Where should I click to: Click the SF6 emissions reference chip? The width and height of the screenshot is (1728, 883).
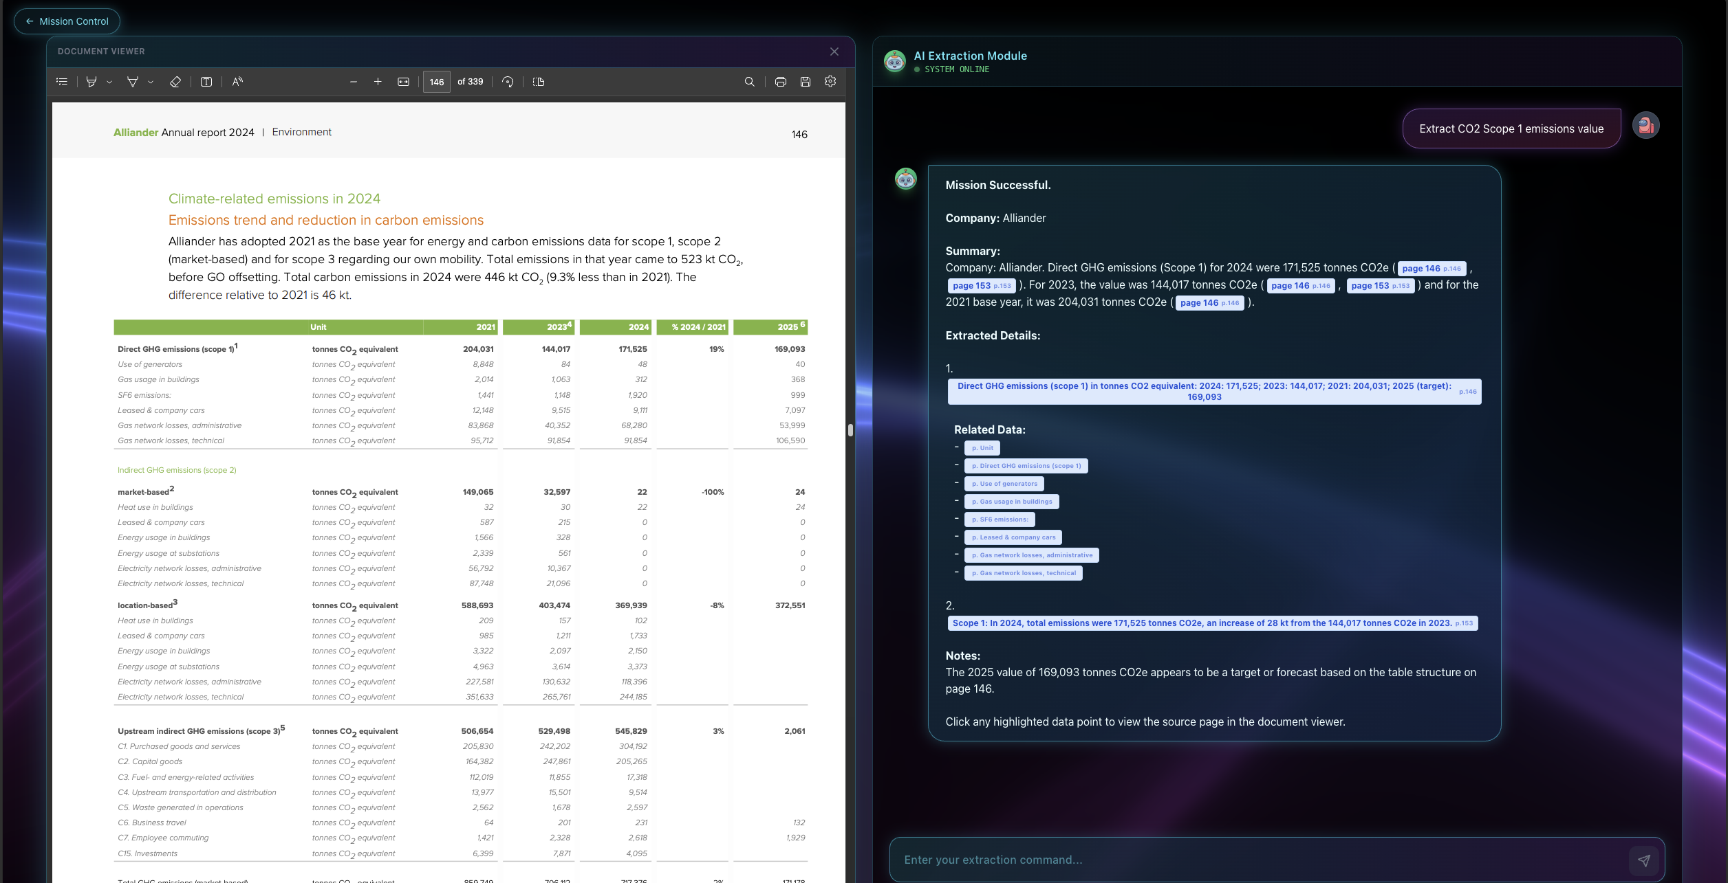tap(1000, 519)
